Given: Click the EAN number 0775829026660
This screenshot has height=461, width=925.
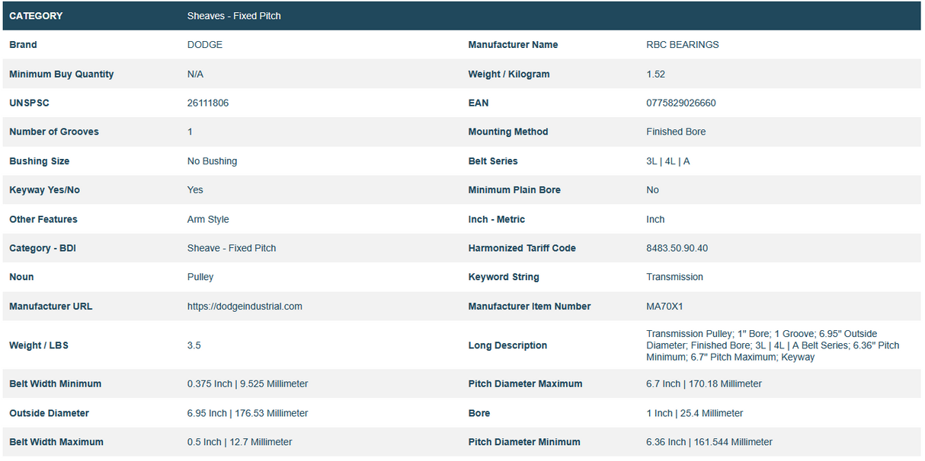Looking at the screenshot, I should pyautogui.click(x=680, y=103).
